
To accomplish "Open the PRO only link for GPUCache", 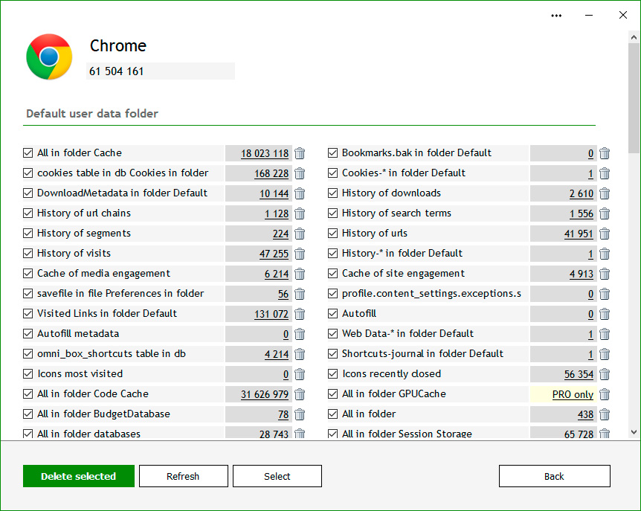I will (x=573, y=394).
